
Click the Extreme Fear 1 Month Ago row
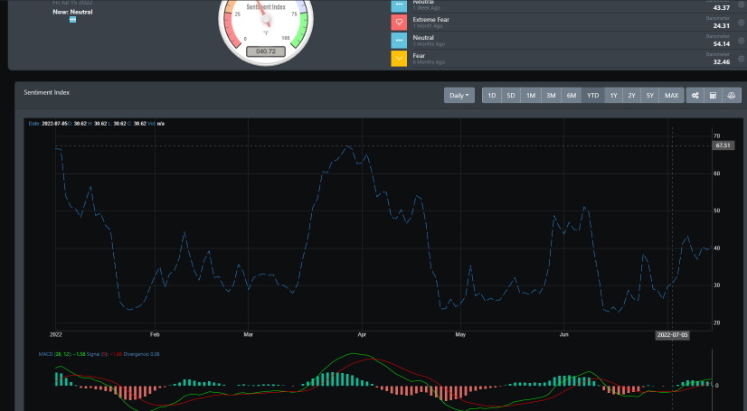point(567,23)
